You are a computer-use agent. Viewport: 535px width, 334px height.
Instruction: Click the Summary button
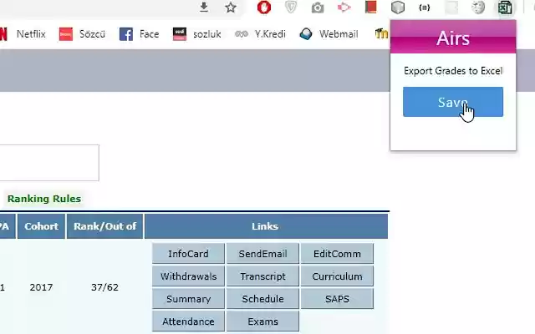pyautogui.click(x=188, y=299)
